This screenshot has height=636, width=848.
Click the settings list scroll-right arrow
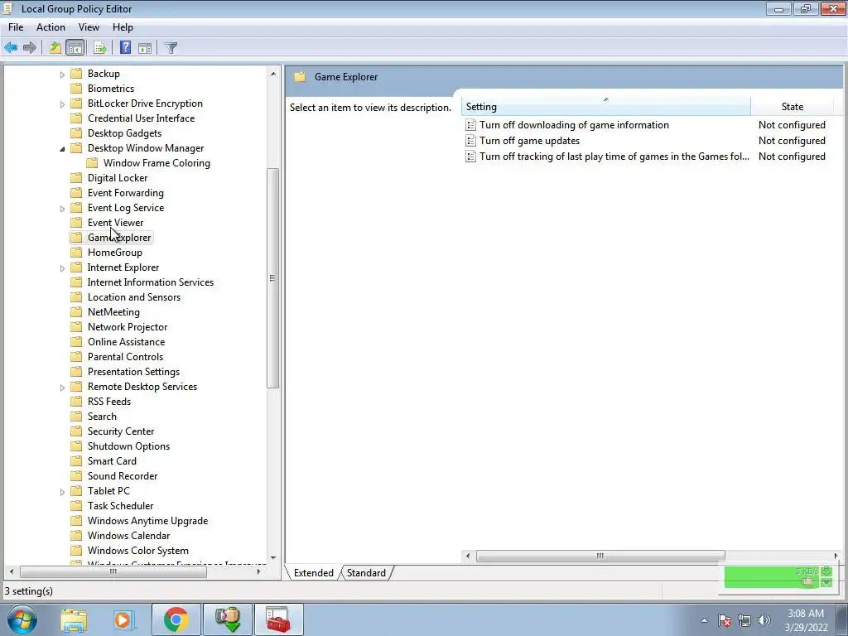pyautogui.click(x=836, y=556)
